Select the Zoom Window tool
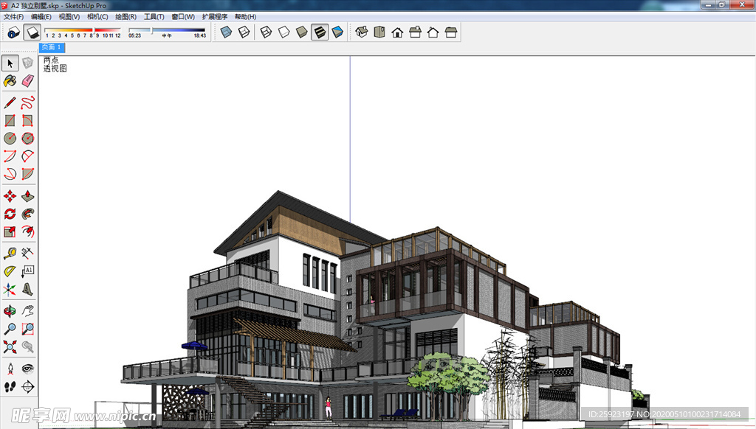The image size is (756, 429). 28,329
